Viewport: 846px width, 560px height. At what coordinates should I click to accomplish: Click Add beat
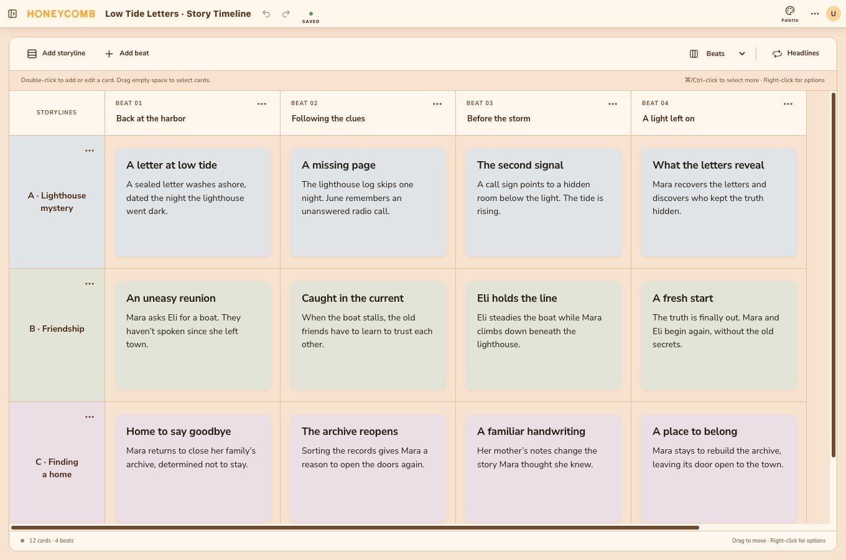pyautogui.click(x=127, y=54)
